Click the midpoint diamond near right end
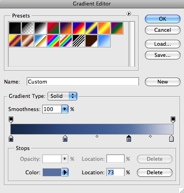 click(150, 136)
